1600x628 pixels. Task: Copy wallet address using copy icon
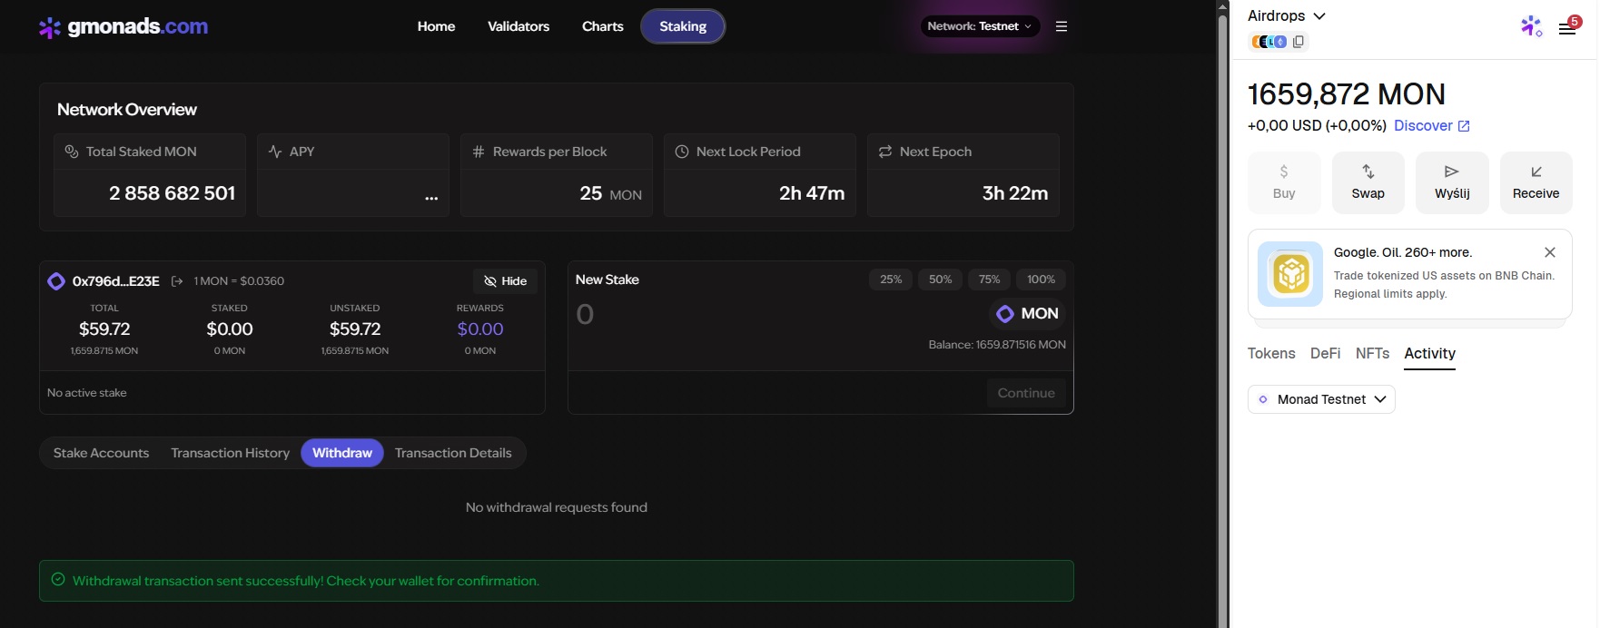(1299, 42)
